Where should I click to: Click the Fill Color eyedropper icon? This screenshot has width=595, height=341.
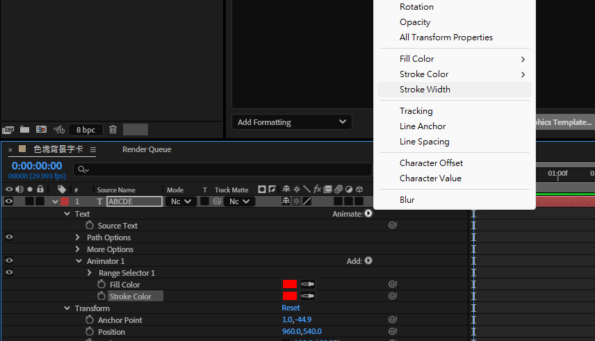point(307,285)
